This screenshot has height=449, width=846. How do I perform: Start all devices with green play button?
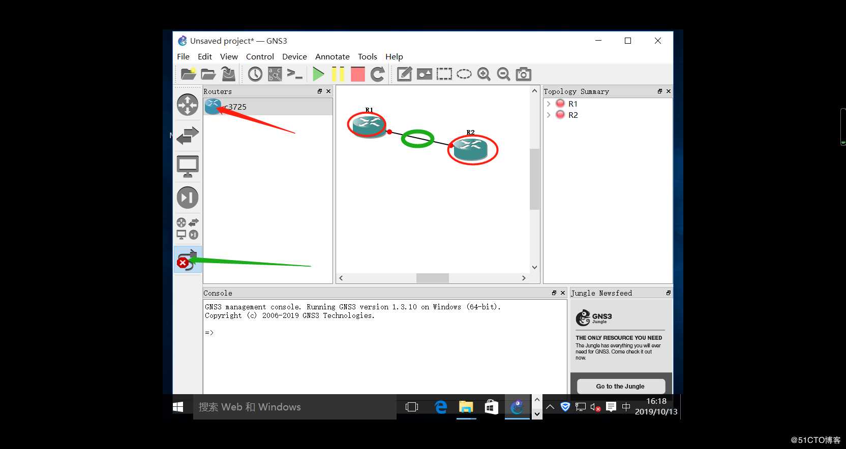pos(318,74)
